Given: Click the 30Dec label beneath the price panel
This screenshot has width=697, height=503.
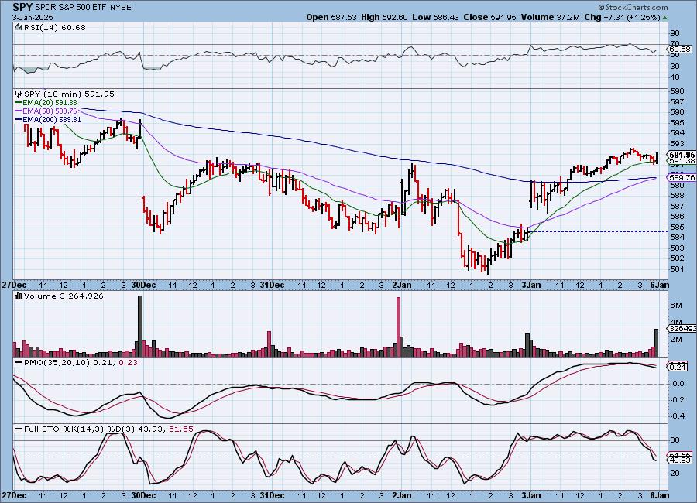Looking at the screenshot, I should pyautogui.click(x=143, y=285).
